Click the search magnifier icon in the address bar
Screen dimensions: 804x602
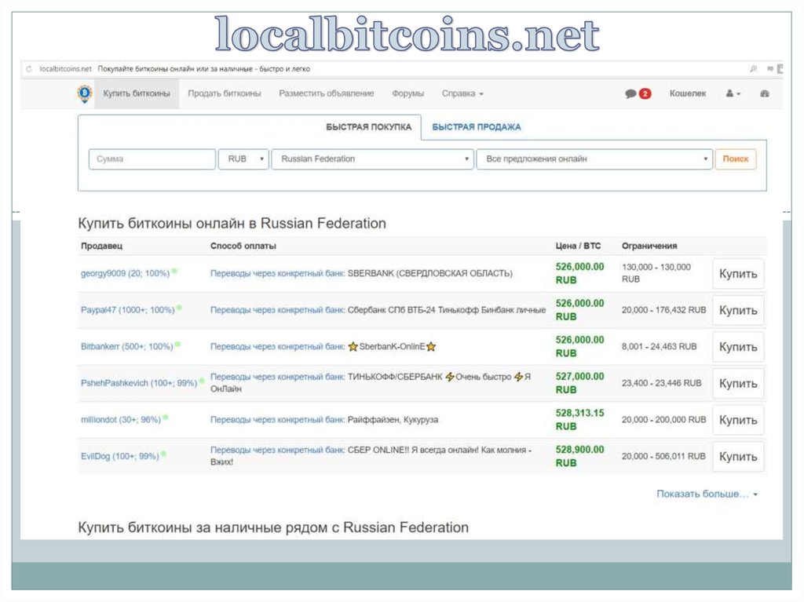click(754, 69)
